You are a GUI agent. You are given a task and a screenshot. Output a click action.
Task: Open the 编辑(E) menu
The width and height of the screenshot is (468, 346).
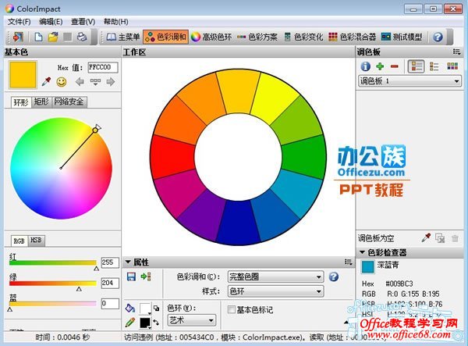[x=51, y=22]
